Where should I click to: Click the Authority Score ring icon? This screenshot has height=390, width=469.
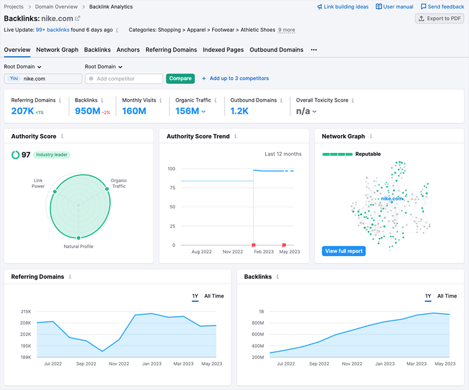[15, 155]
